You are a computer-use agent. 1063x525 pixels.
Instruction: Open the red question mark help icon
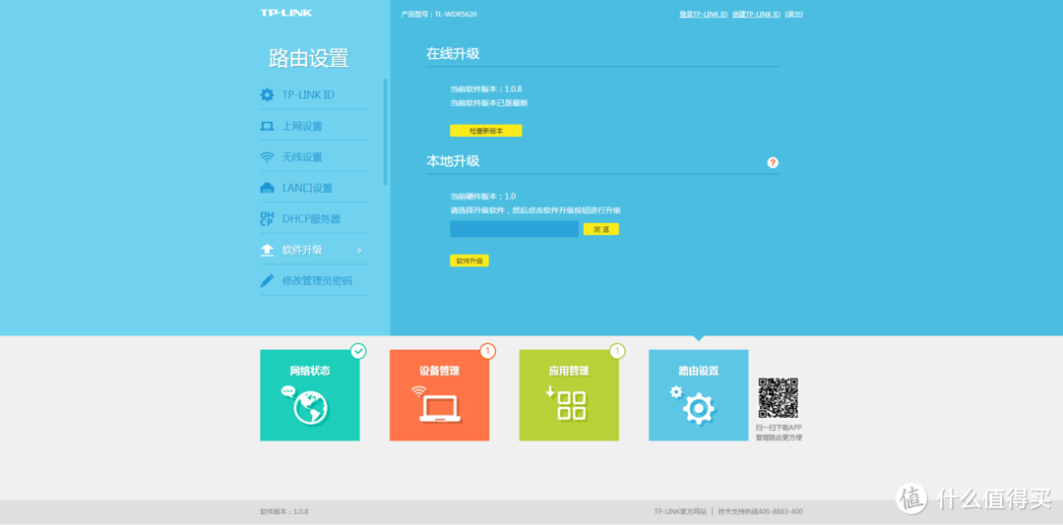773,162
